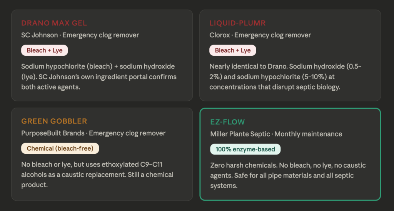Click the Clorox brand name
This screenshot has width=394, height=211.
coord(220,35)
